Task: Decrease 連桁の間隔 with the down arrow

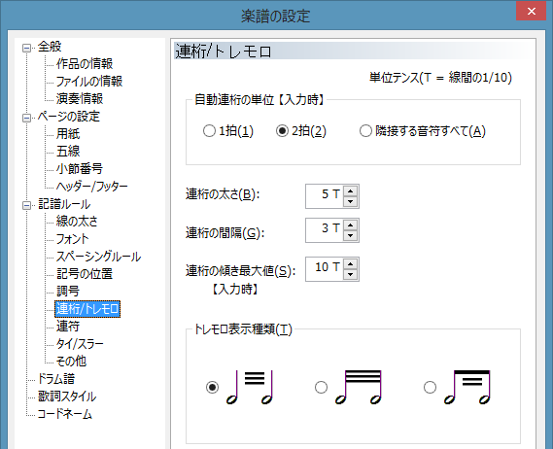Action: (x=350, y=235)
